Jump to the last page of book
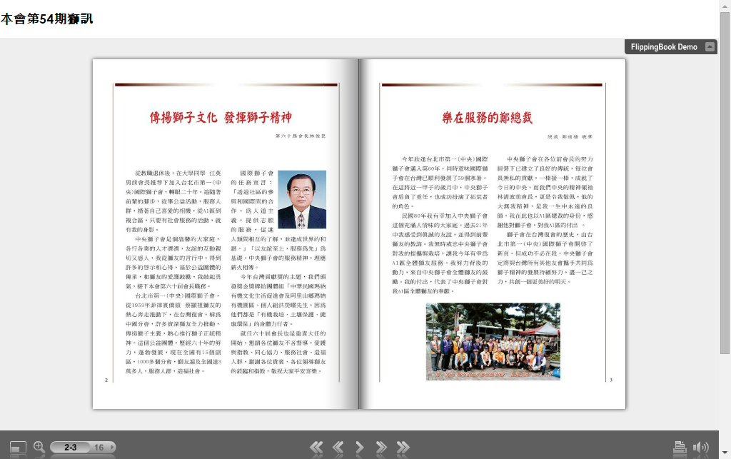The image size is (731, 459). [x=403, y=448]
